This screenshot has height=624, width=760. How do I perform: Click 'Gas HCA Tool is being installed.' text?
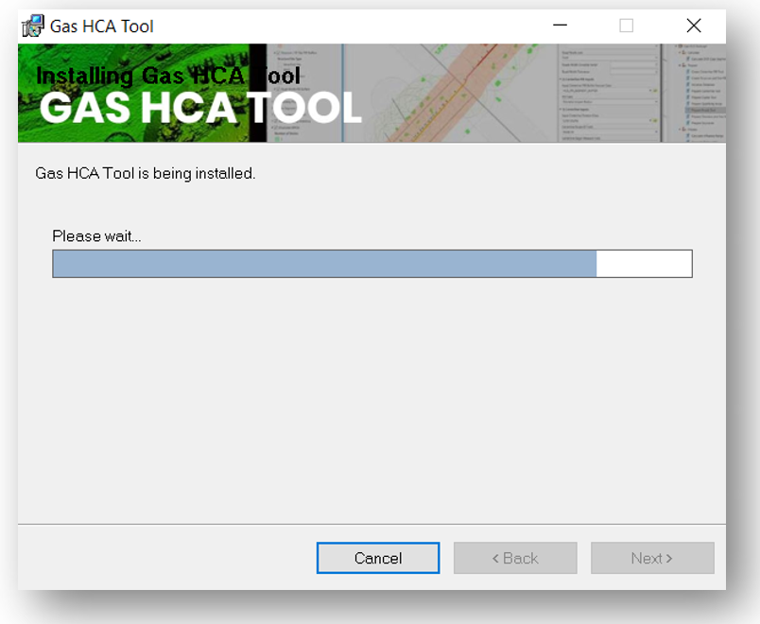click(146, 173)
